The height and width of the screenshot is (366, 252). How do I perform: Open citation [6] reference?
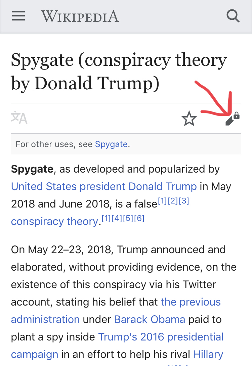point(139,218)
